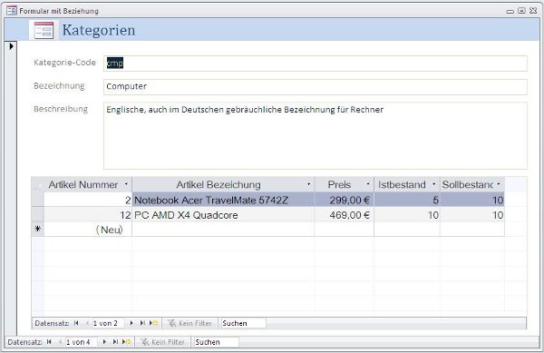The width and height of the screenshot is (544, 353).
Task: Open the Artikel Bezeichung column dropdown arrow
Action: click(308, 184)
